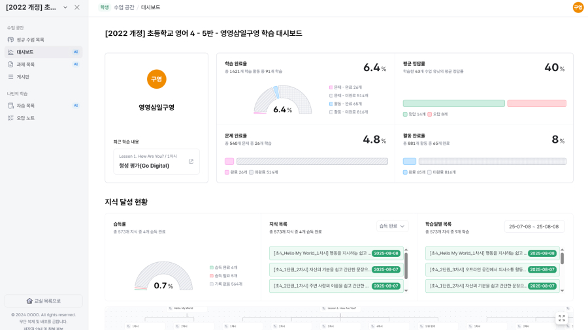Open the 자습 목록 sidebar icon
The height and width of the screenshot is (330, 588).
(x=10, y=106)
